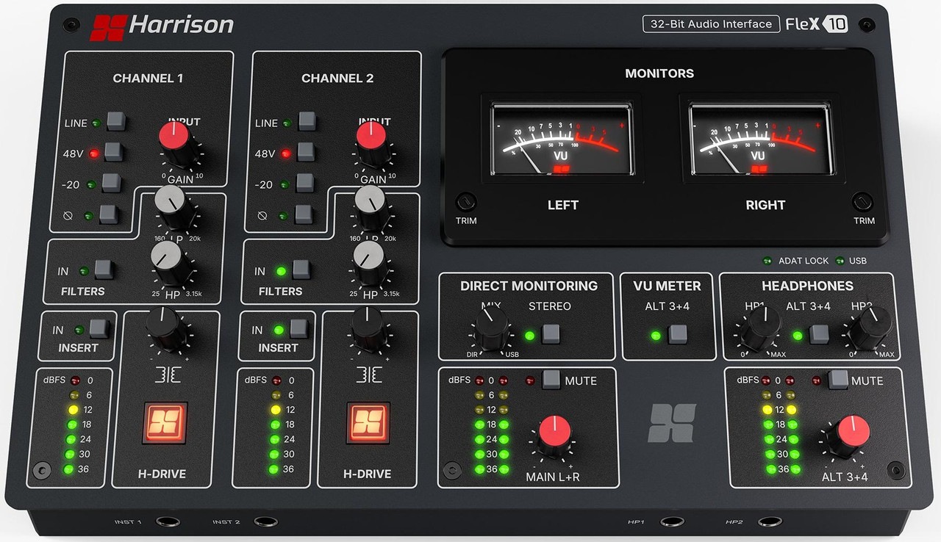Viewport: 941px width, 542px height.
Task: Mute the ALT 3+4 output
Action: click(837, 379)
